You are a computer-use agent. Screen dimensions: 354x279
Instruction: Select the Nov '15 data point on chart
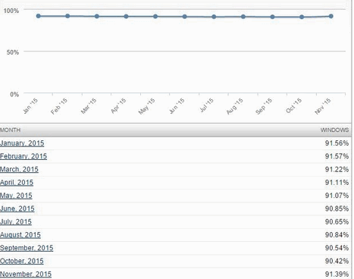tap(331, 16)
